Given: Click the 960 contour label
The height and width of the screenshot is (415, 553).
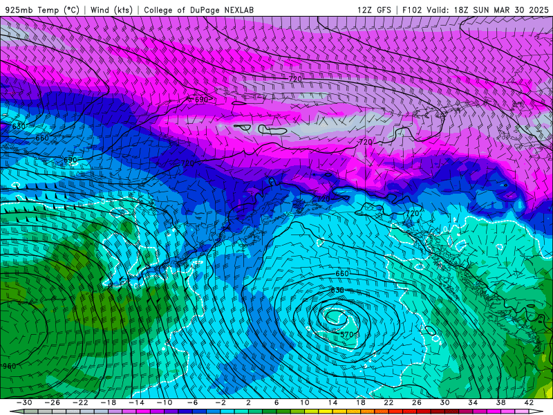Looking at the screenshot, I should [x=9, y=366].
